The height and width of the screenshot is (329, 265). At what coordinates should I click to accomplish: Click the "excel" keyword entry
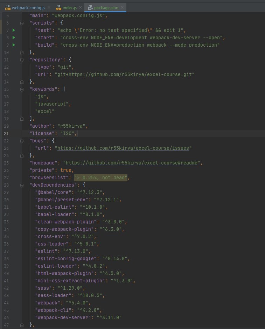tap(45, 112)
